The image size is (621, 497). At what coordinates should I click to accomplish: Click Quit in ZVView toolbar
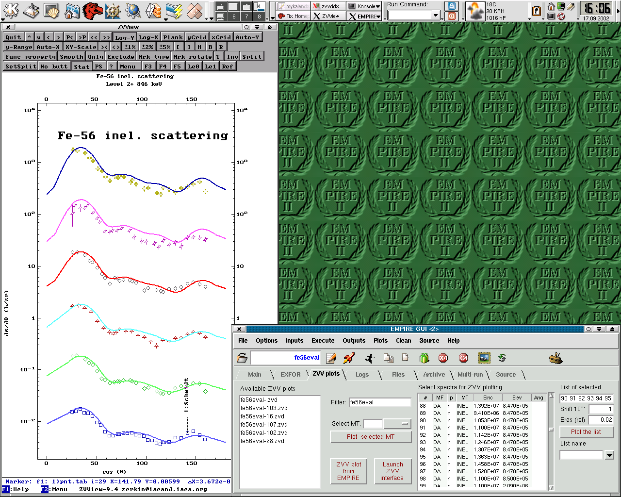(x=13, y=37)
